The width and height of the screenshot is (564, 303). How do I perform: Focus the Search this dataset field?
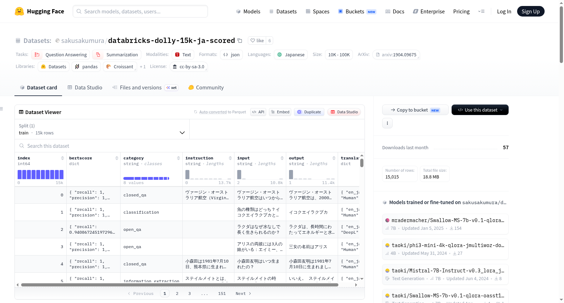(190, 146)
